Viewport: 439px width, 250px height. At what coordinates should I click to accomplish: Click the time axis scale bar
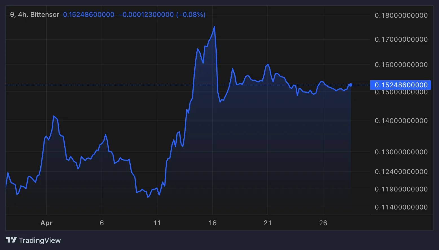click(183, 223)
